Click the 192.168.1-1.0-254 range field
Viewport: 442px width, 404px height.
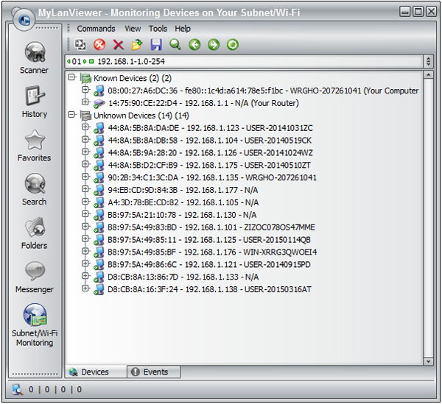coord(244,61)
